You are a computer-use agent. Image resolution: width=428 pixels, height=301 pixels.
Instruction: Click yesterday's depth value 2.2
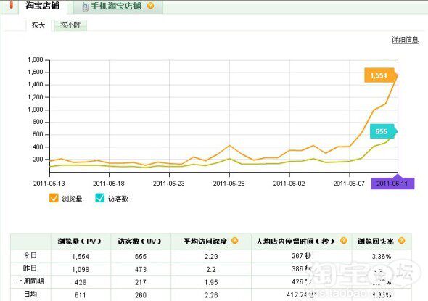[211, 270]
